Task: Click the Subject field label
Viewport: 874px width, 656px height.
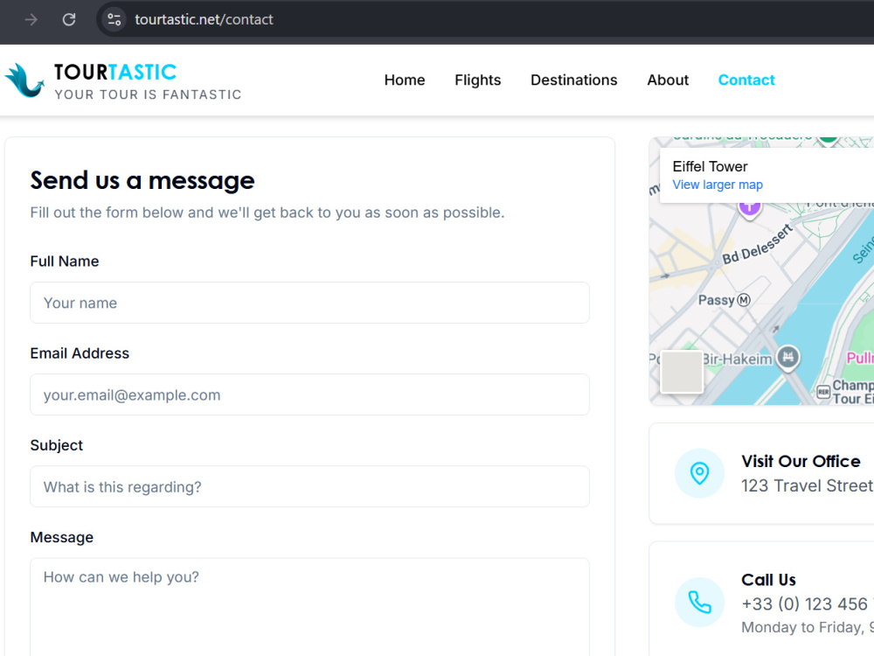Action: (56, 445)
